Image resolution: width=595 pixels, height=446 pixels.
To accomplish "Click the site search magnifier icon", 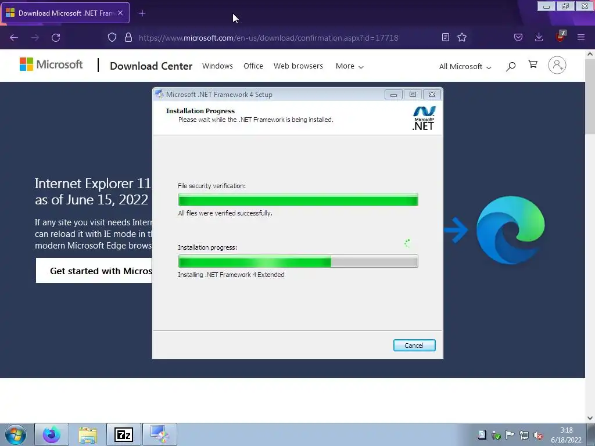I will 511,66.
